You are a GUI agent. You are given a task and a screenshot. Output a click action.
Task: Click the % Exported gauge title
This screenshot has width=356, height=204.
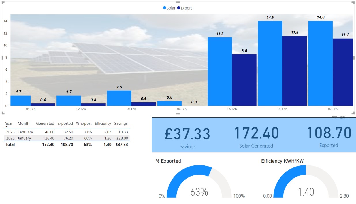coord(168,161)
